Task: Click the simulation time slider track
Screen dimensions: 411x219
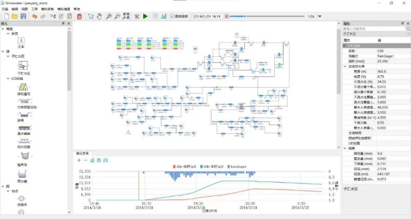Action: coord(267,16)
